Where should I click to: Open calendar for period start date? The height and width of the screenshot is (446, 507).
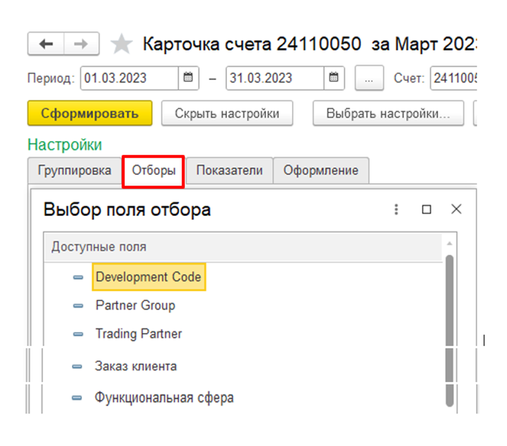pos(187,78)
